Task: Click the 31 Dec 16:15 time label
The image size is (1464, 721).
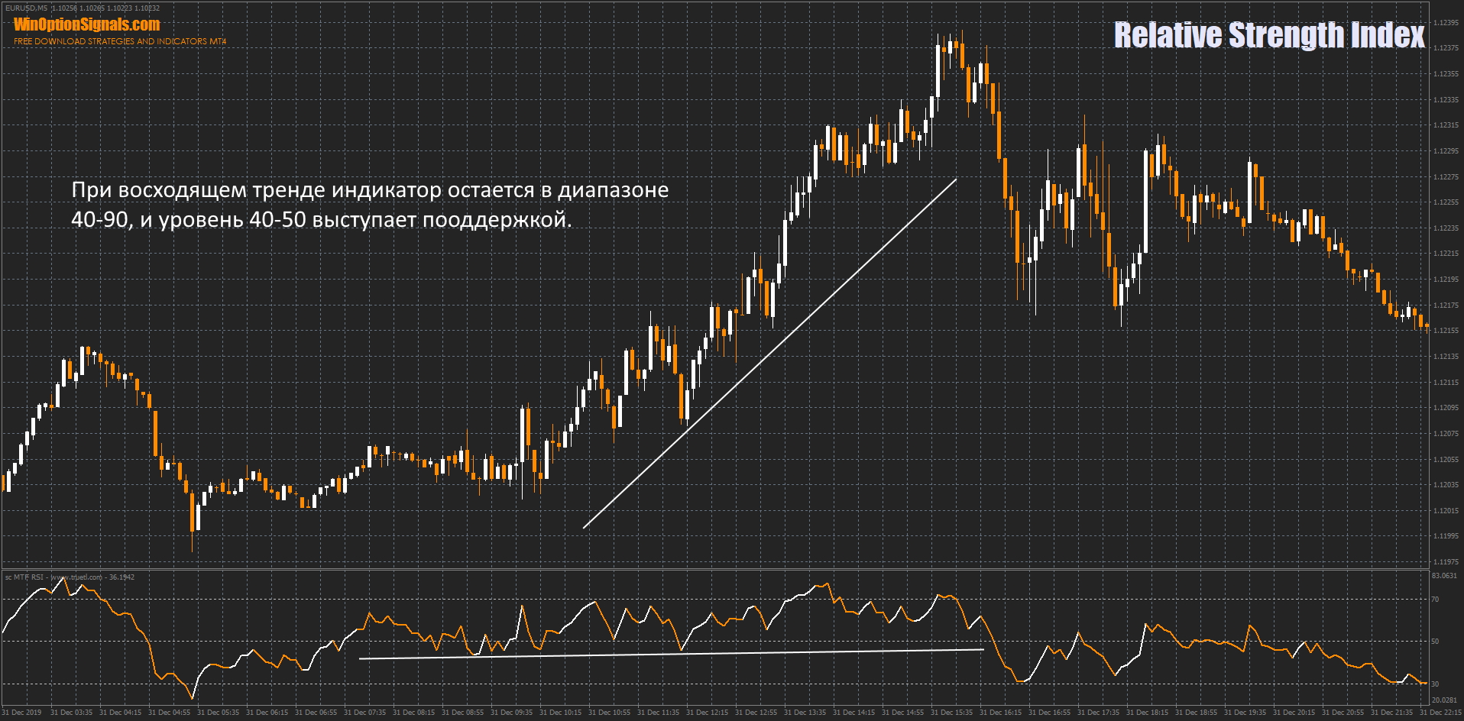Action: point(1000,713)
